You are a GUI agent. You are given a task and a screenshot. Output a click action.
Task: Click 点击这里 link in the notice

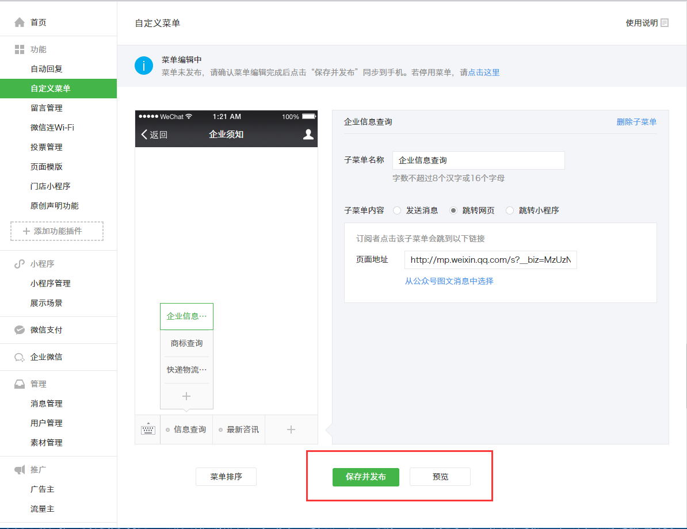pyautogui.click(x=484, y=72)
